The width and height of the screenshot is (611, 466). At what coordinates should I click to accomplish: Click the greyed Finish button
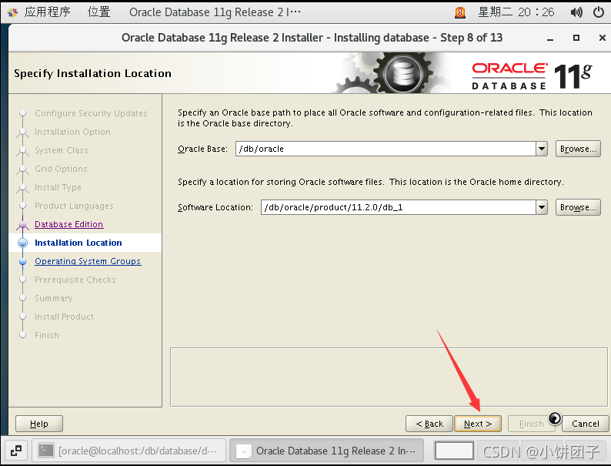531,424
